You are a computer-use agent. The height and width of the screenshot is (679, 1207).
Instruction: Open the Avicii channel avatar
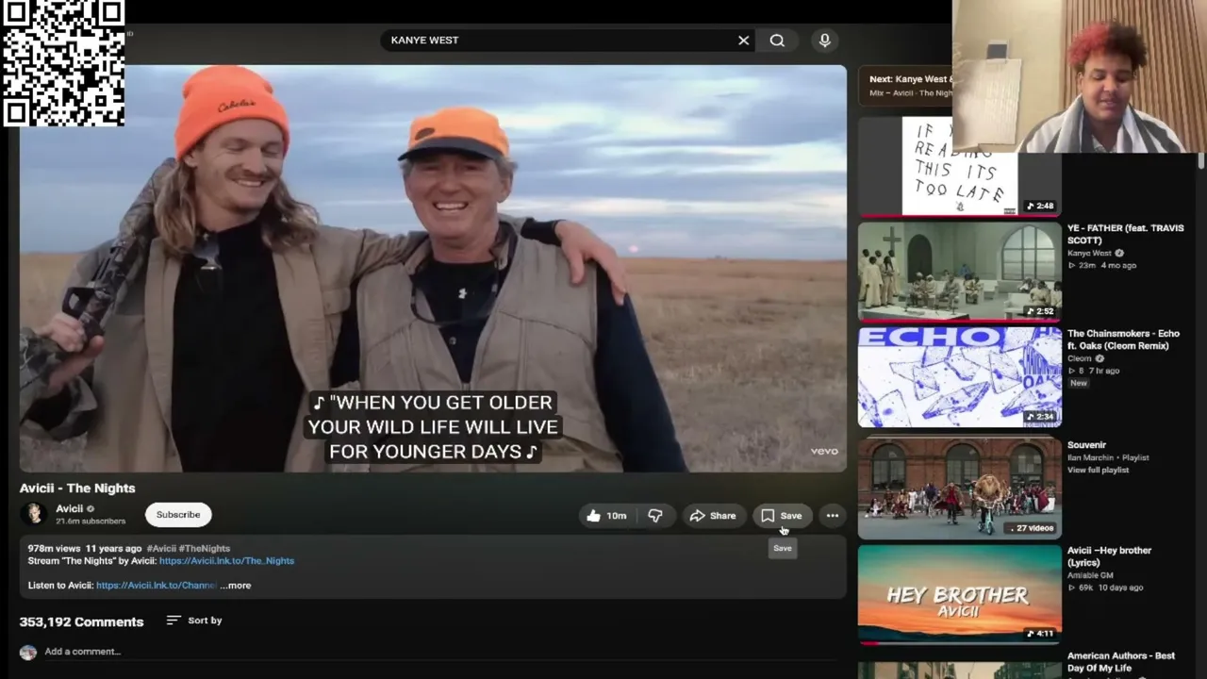[x=35, y=514]
